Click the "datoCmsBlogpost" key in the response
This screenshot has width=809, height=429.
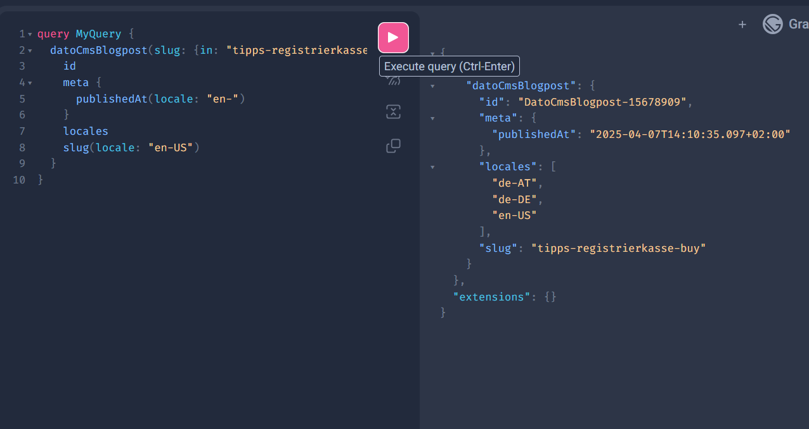521,85
